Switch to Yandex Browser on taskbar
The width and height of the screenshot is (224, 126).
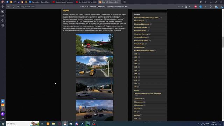point(65,124)
